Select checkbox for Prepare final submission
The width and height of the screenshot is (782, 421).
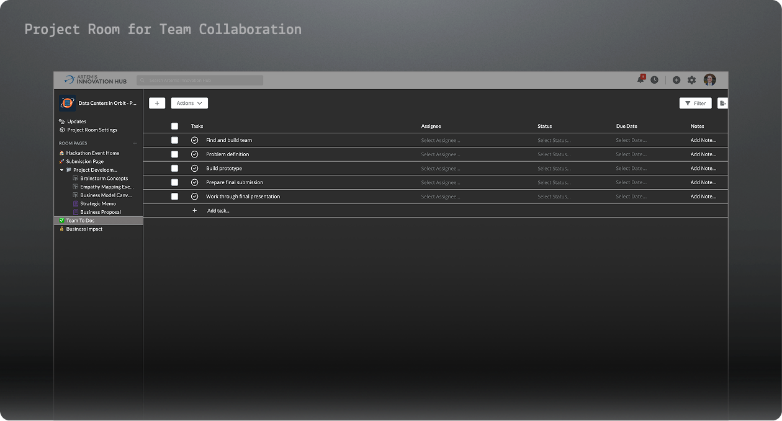tap(174, 182)
